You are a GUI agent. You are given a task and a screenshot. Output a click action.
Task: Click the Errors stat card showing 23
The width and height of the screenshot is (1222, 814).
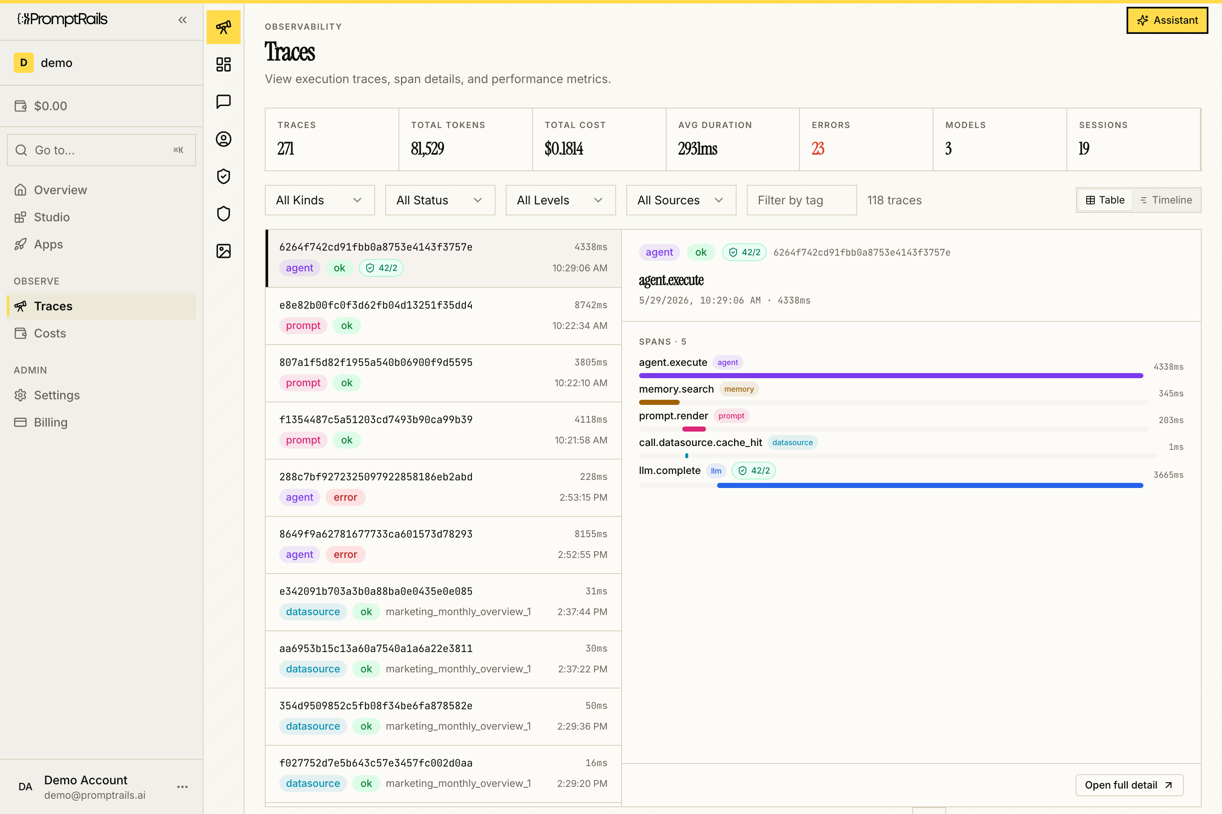click(x=866, y=139)
